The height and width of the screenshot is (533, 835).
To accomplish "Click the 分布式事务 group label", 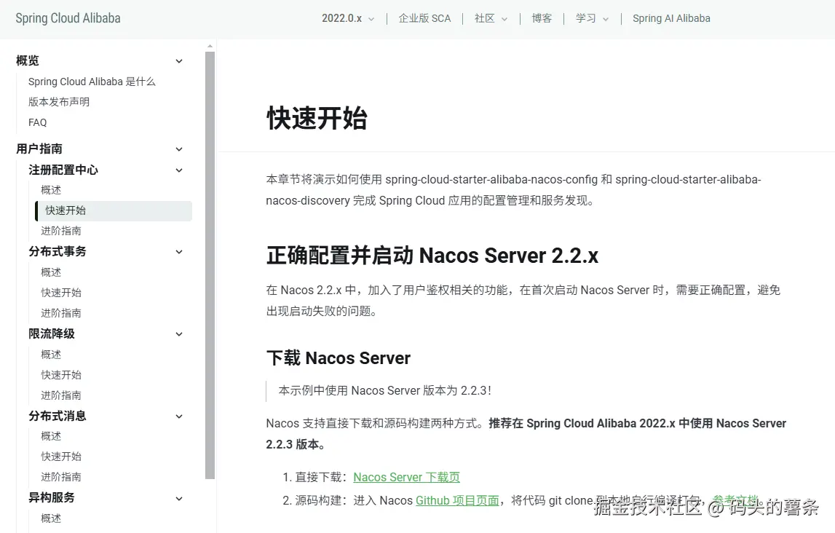I will (58, 251).
